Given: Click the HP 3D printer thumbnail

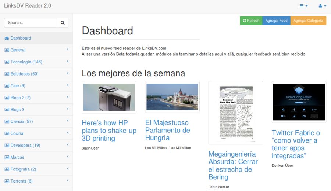Looking at the screenshot, I should (x=109, y=97).
